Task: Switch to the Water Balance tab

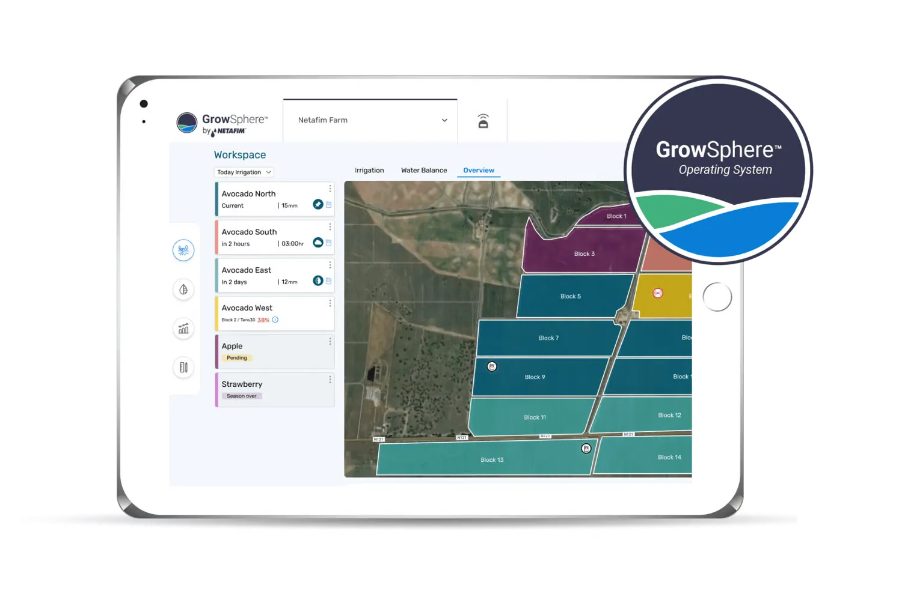Action: [x=424, y=171]
